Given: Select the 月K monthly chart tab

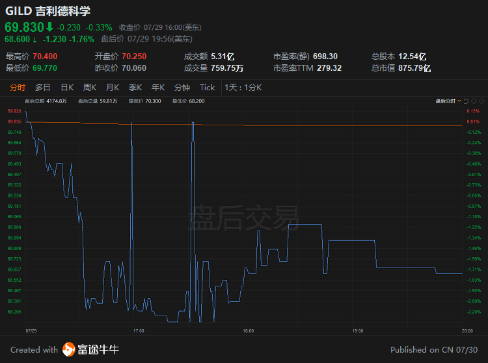Looking at the screenshot, I should coord(113,88).
